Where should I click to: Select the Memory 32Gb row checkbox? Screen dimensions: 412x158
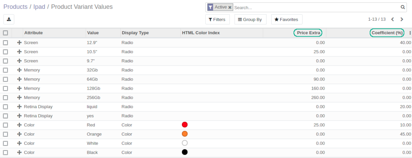coord(5,70)
